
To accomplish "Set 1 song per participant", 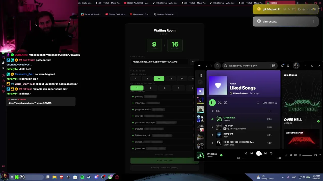I will [x=137, y=88].
